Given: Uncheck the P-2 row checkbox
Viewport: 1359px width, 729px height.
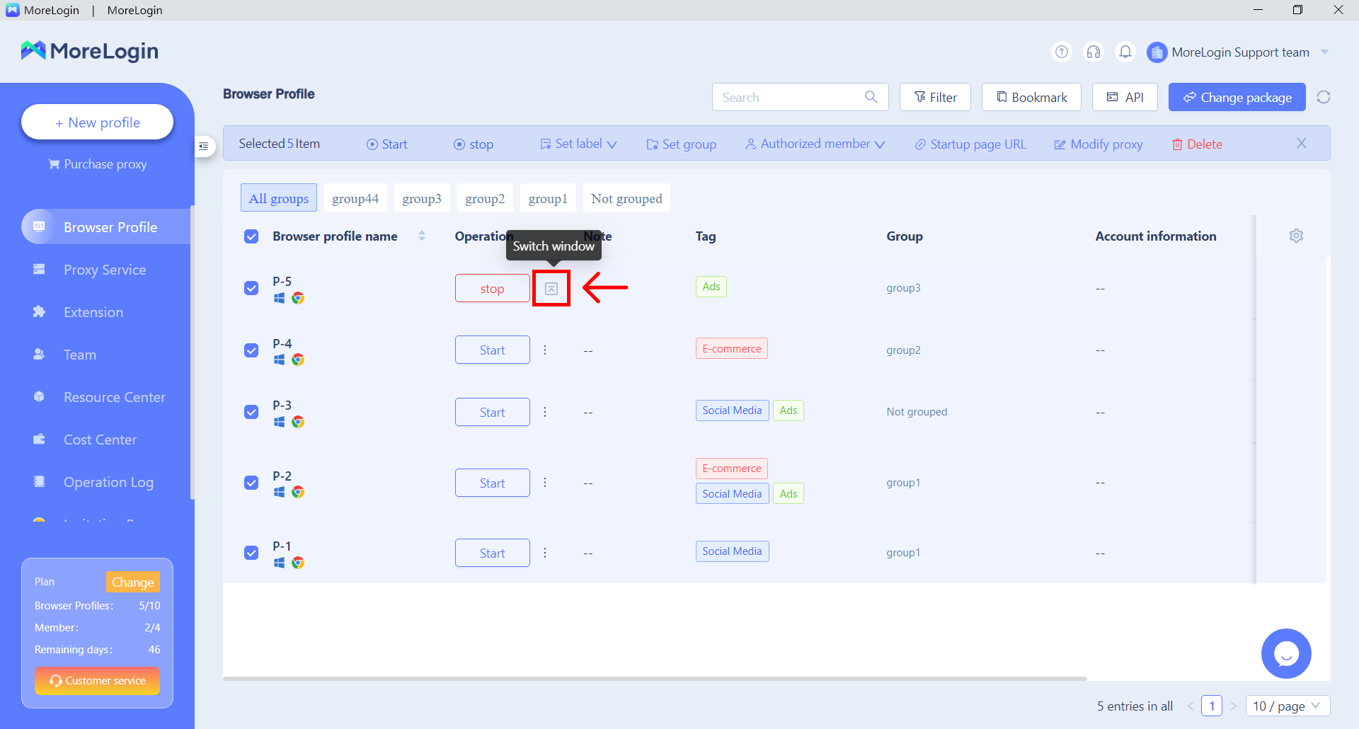Looking at the screenshot, I should (251, 483).
